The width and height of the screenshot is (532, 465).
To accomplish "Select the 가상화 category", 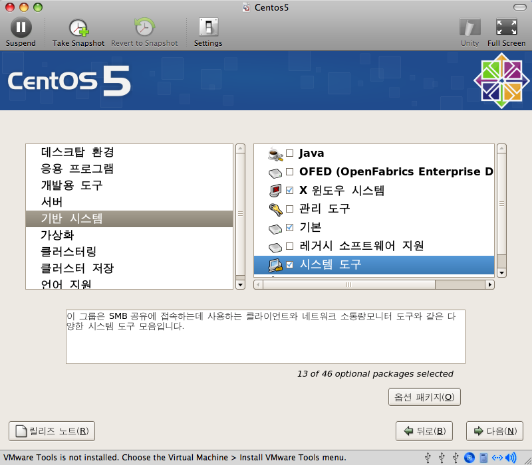I will coord(129,235).
